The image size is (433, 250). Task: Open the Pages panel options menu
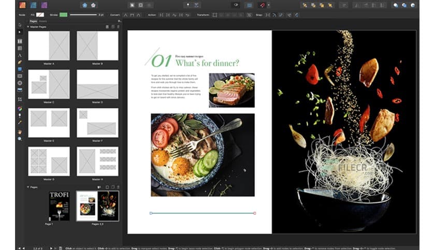click(119, 21)
